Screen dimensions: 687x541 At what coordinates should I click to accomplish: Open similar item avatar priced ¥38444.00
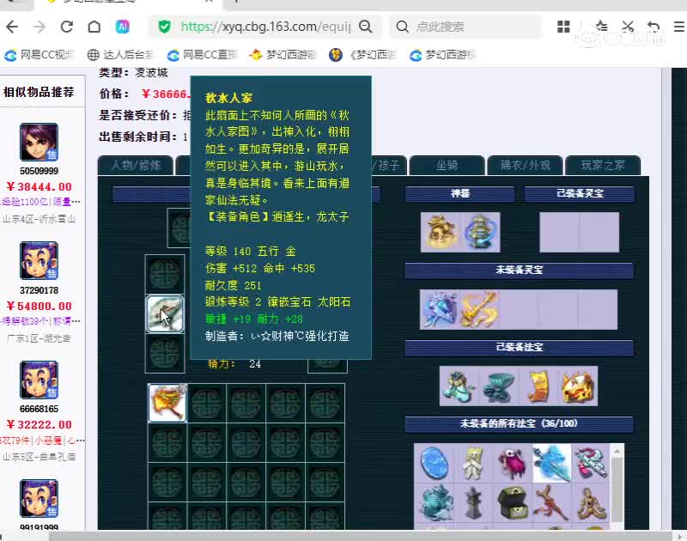coord(39,142)
